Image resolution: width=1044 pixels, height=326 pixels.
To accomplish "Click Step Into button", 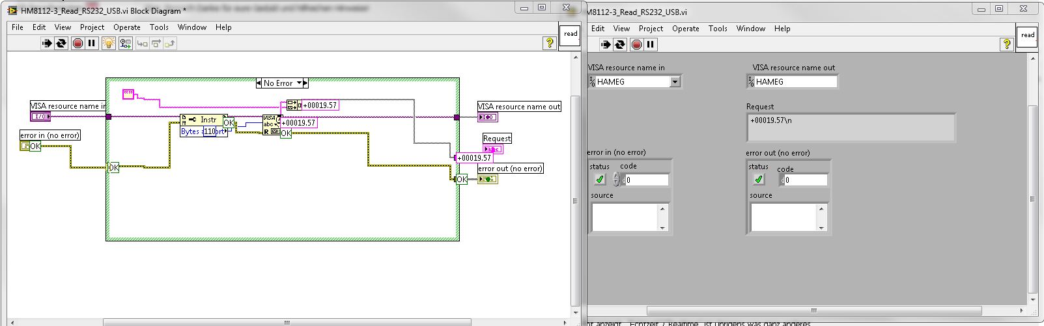I will coord(141,44).
